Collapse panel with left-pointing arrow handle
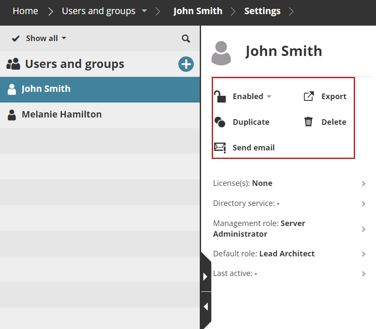The image size is (376, 329). pos(206,306)
